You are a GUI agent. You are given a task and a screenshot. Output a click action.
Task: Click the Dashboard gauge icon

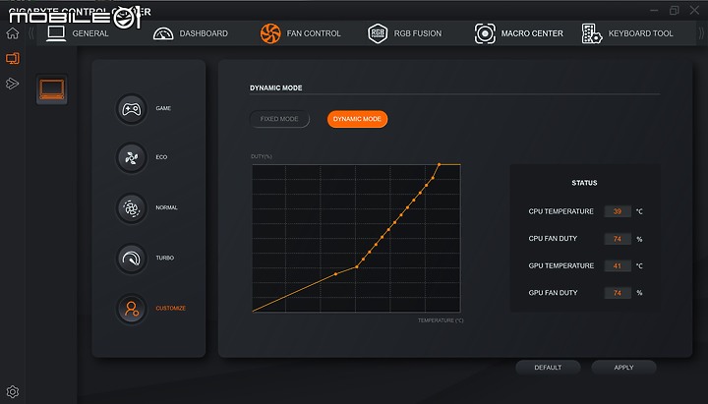pyautogui.click(x=163, y=33)
